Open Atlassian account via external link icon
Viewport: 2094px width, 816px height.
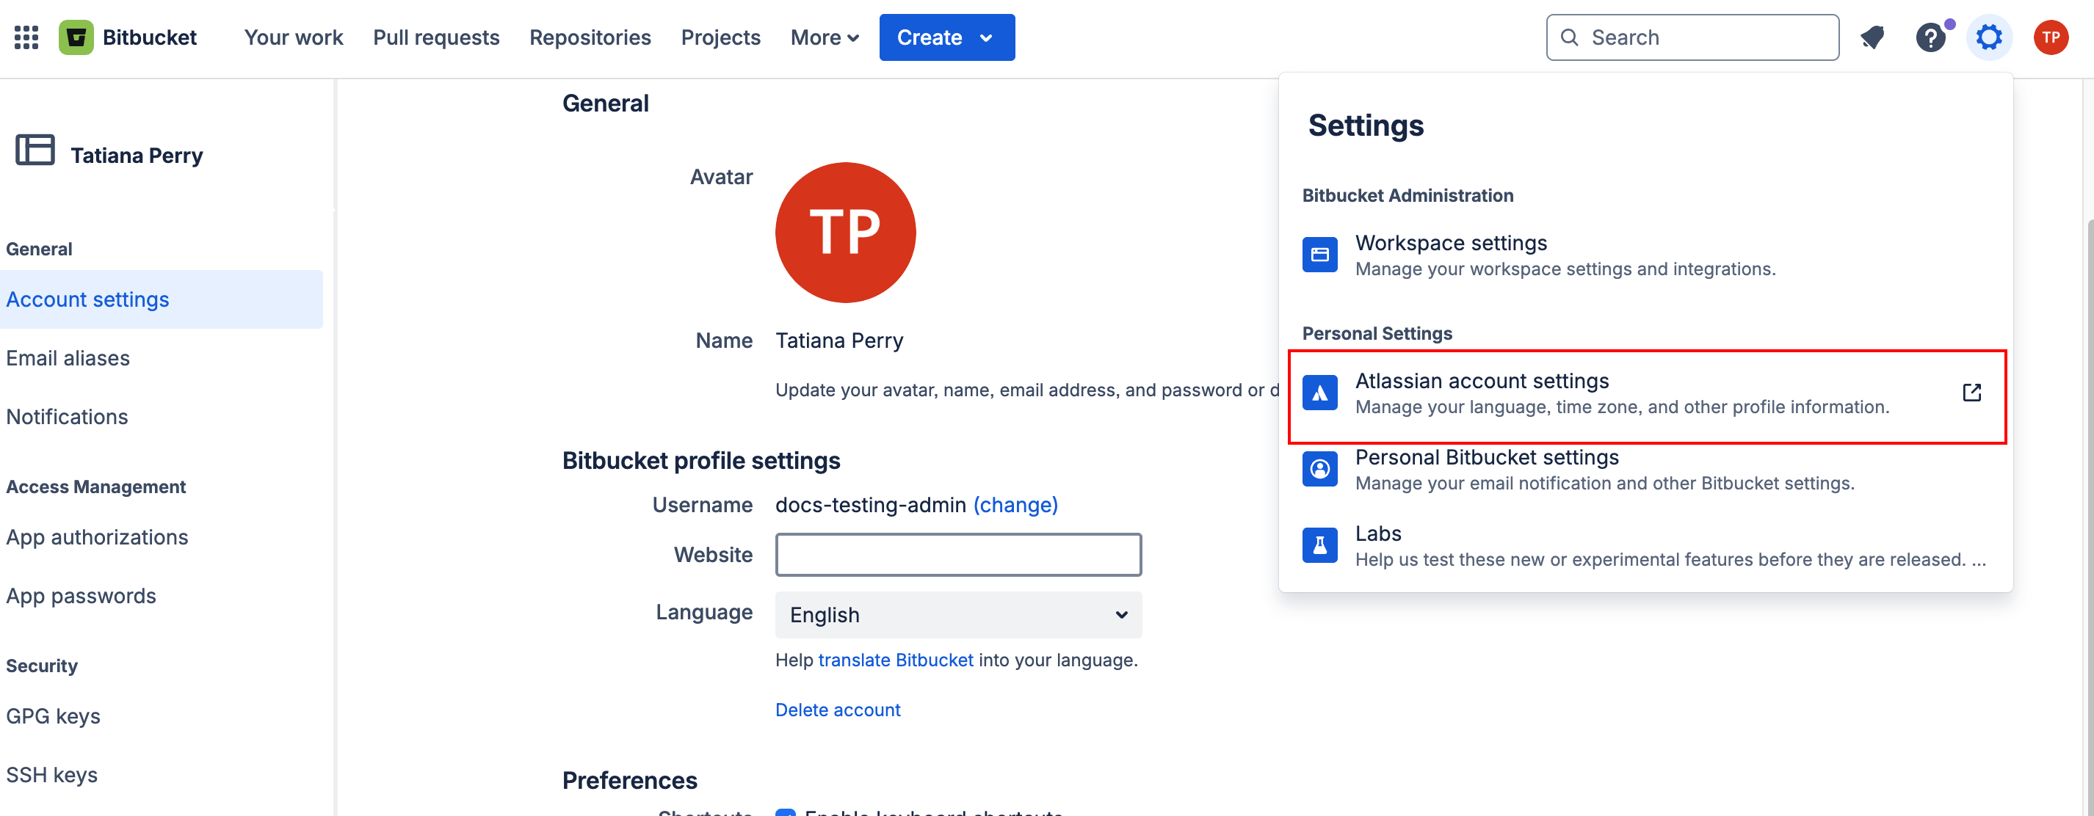(1972, 392)
